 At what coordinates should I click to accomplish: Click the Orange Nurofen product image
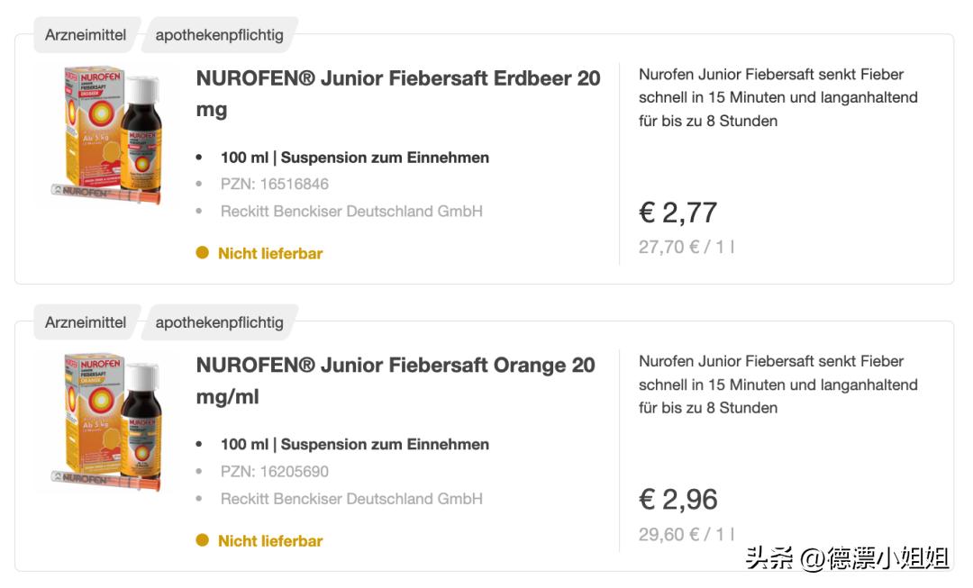click(107, 422)
